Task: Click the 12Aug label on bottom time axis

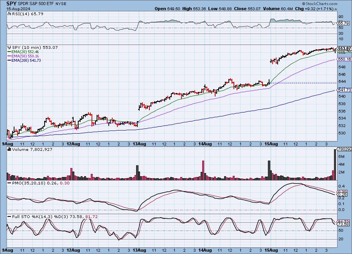Action: click(74, 250)
